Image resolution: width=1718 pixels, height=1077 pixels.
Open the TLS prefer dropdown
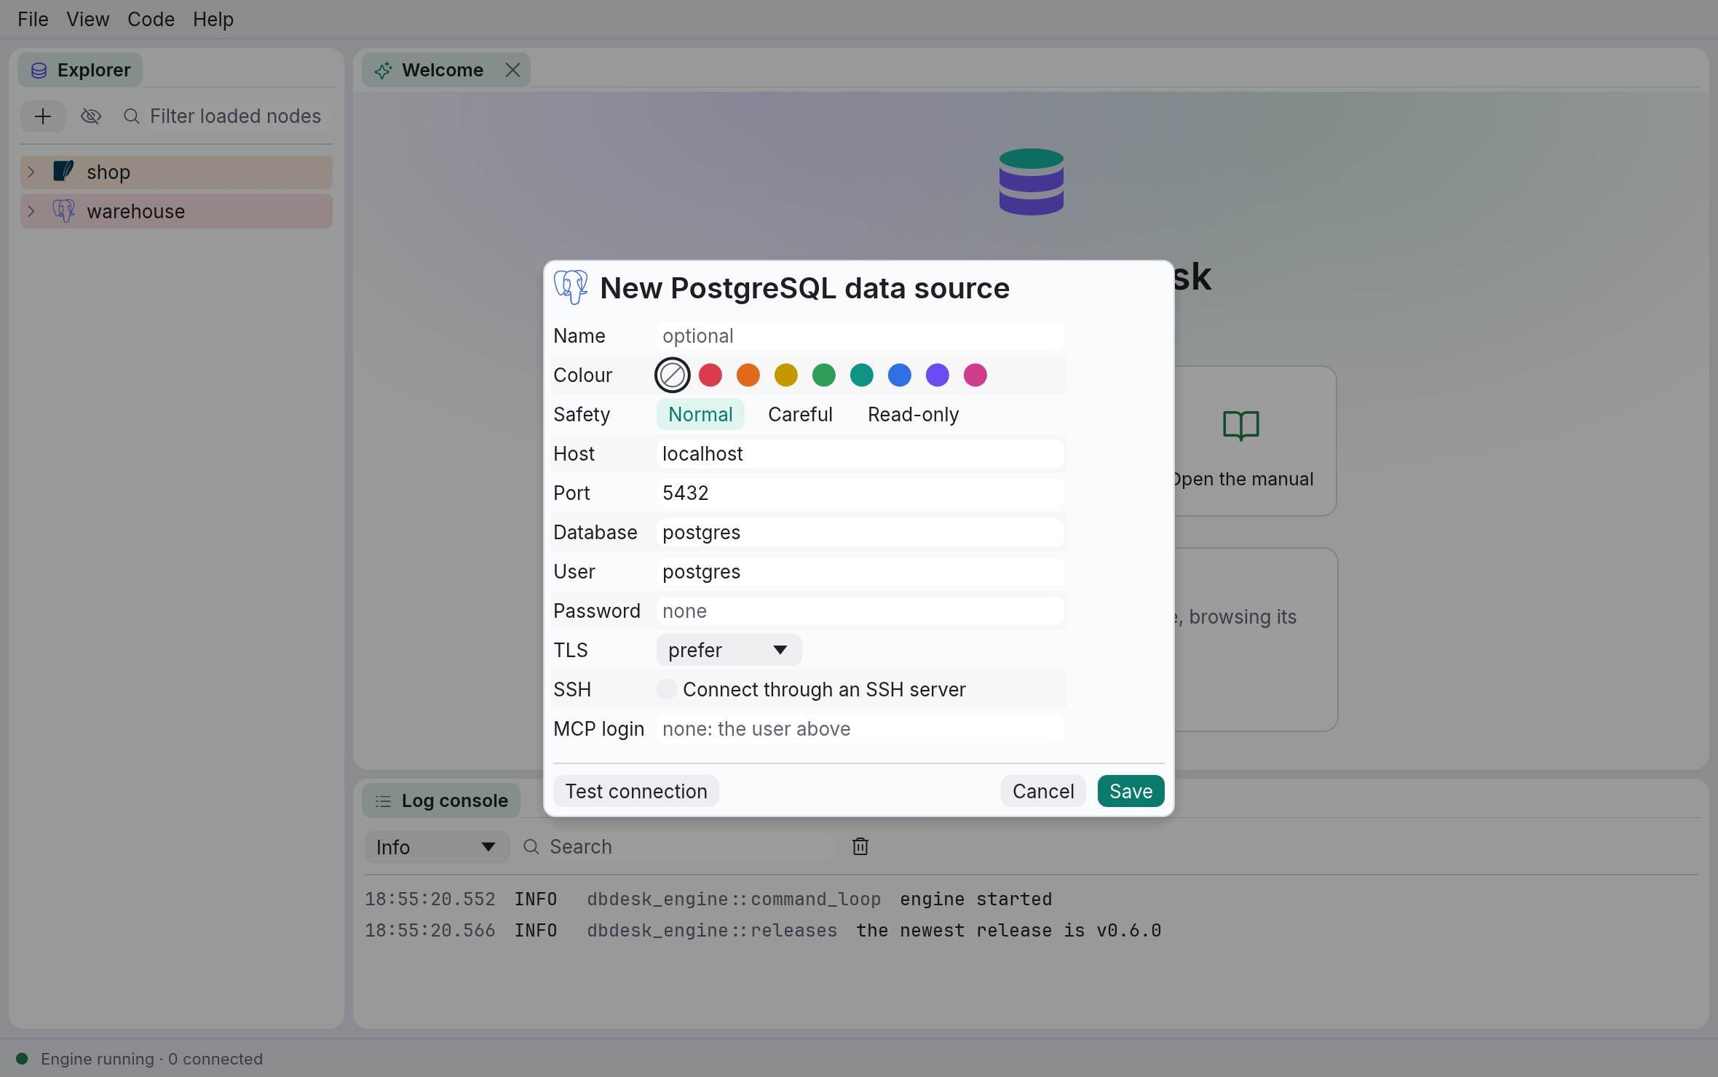[729, 650]
